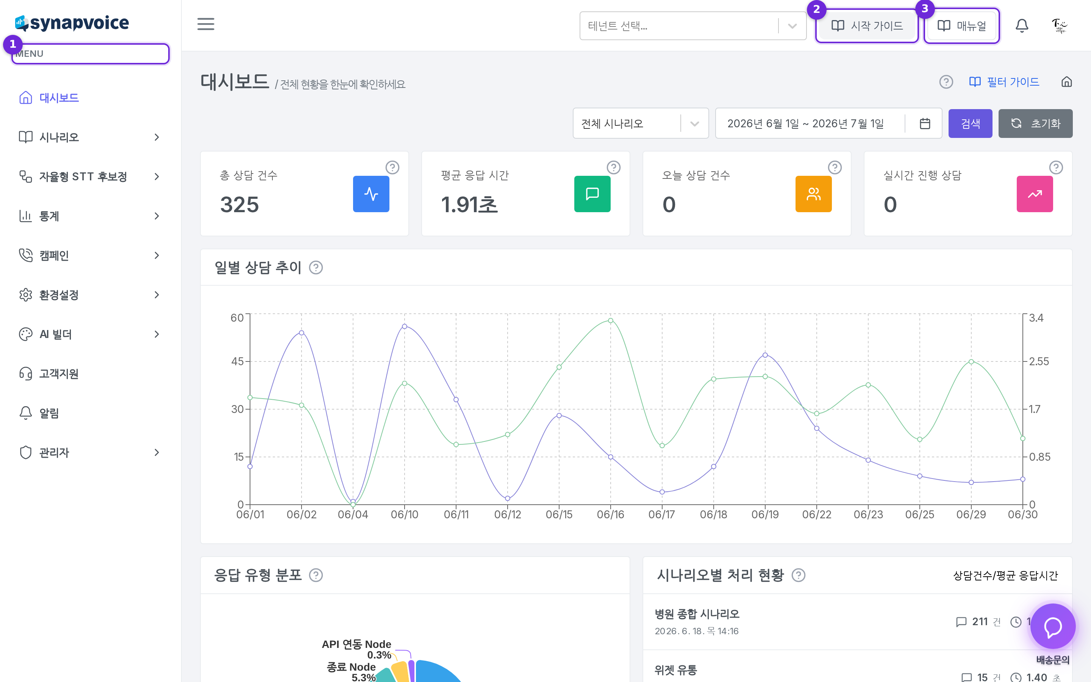
Task: Click the 대시보드 house icon in the sidebar
Action: coord(26,97)
